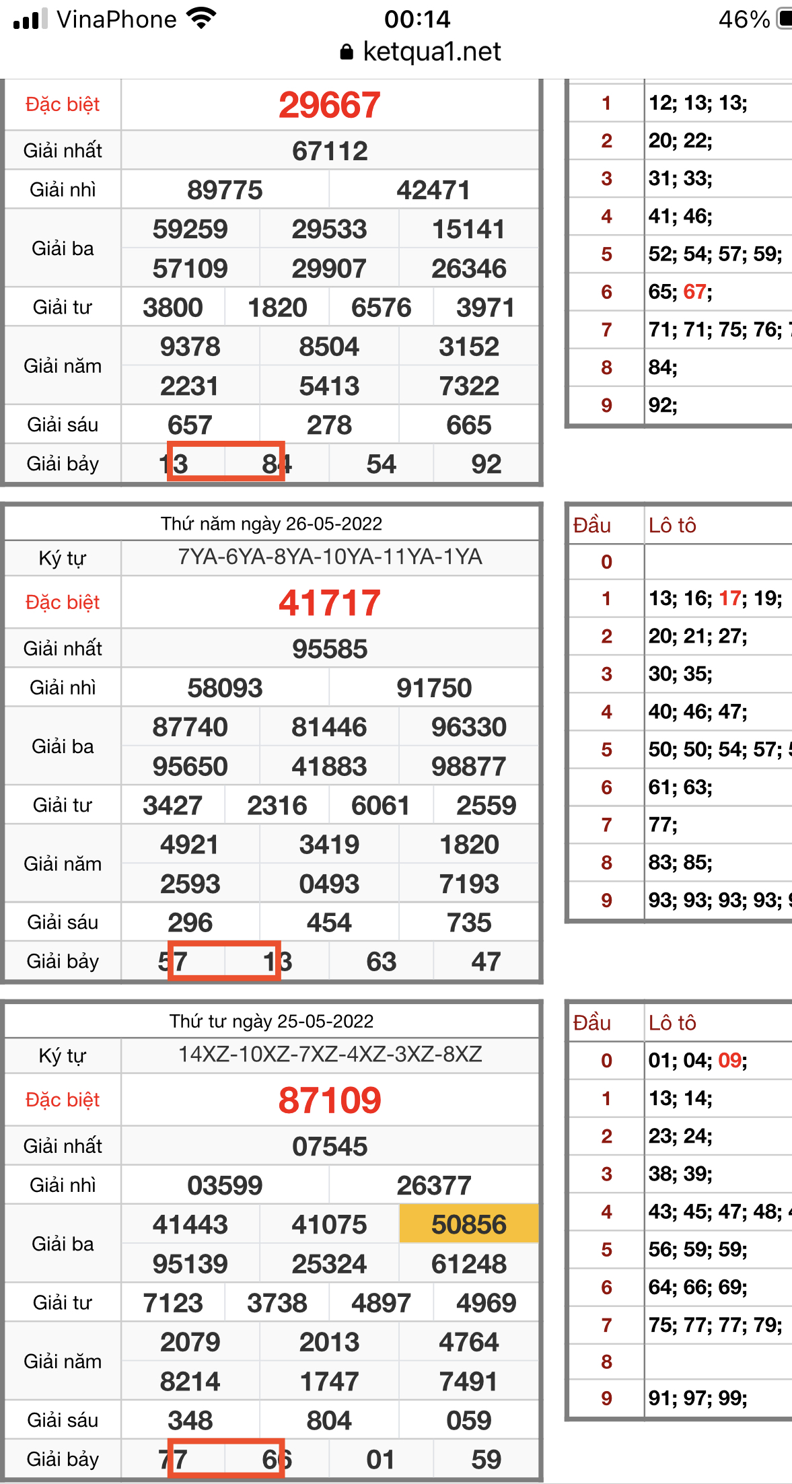The height and width of the screenshot is (1484, 792).
Task: Tap the Wi-Fi status icon
Action: coord(202,18)
